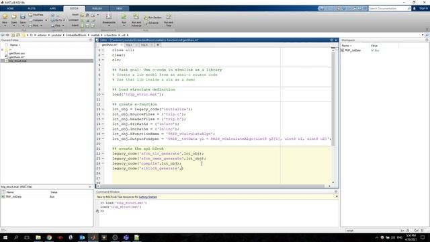The image size is (430, 242).
Task: Close the New to MATLAB banner
Action: [337, 197]
